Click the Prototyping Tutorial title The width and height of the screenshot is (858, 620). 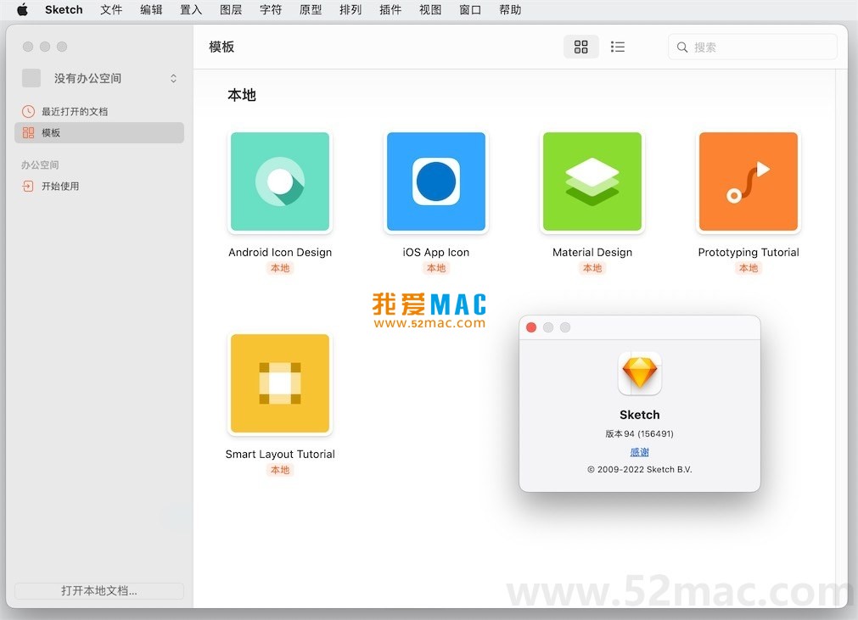(749, 252)
